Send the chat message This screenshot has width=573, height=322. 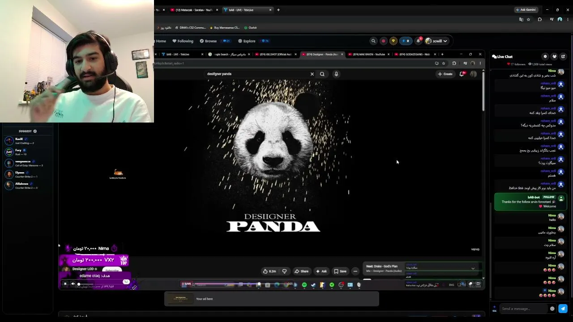point(563,309)
